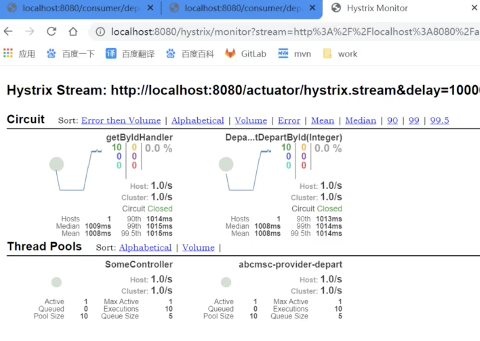Click SomeController Pool Size value 10

(x=84, y=316)
